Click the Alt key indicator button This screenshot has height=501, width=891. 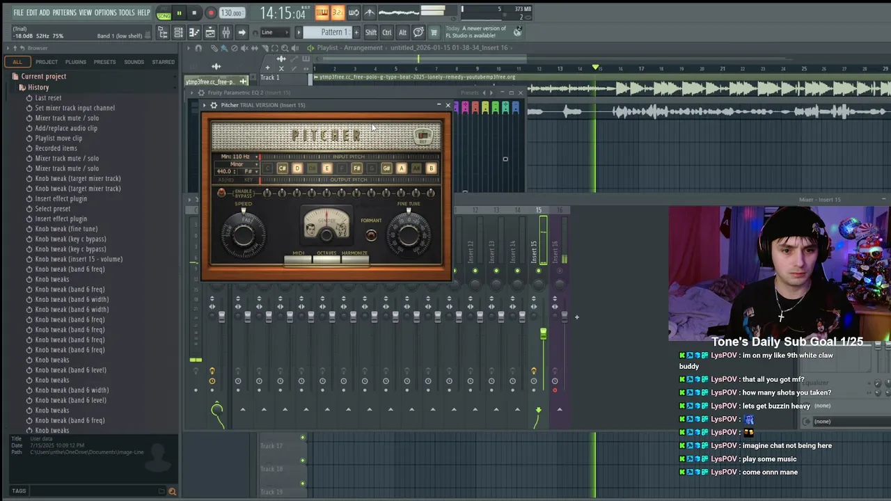(402, 33)
